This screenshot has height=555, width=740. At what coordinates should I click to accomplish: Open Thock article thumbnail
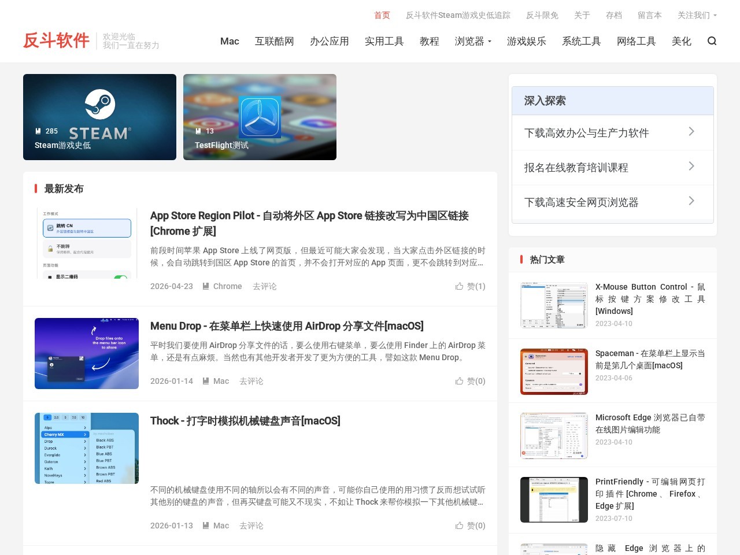point(87,448)
